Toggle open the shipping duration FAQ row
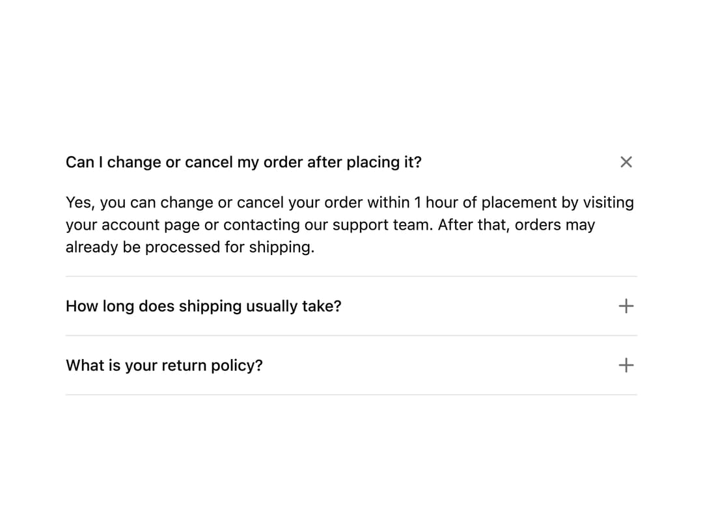This screenshot has width=703, height=527. point(351,306)
